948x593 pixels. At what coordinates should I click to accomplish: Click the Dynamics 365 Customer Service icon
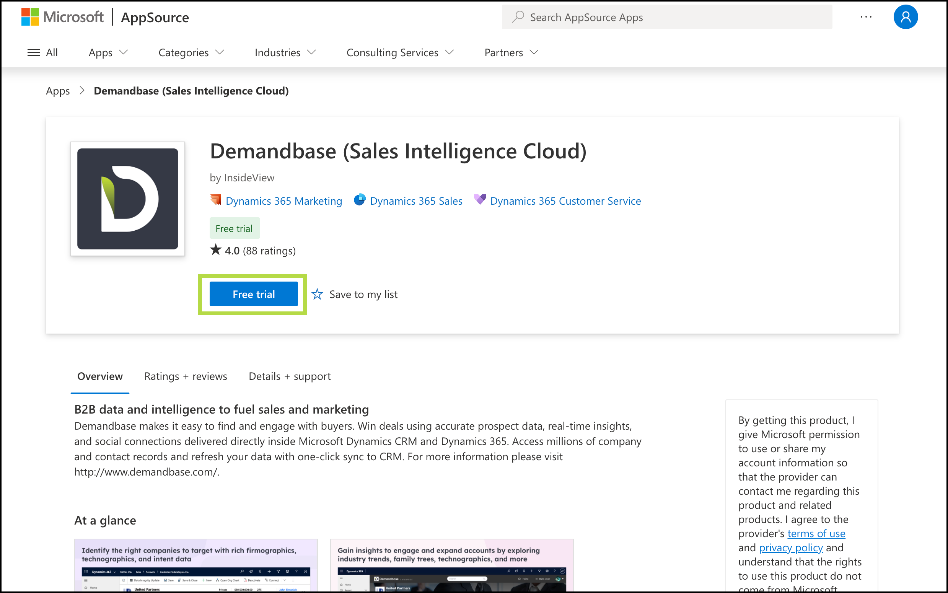pyautogui.click(x=480, y=200)
